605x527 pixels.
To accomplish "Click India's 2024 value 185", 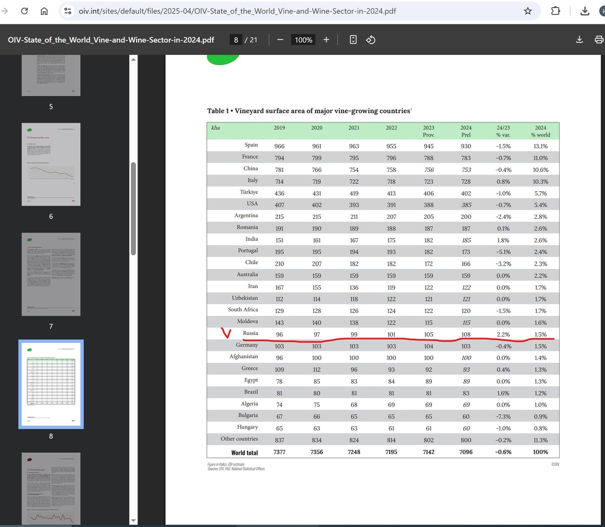I will click(466, 240).
